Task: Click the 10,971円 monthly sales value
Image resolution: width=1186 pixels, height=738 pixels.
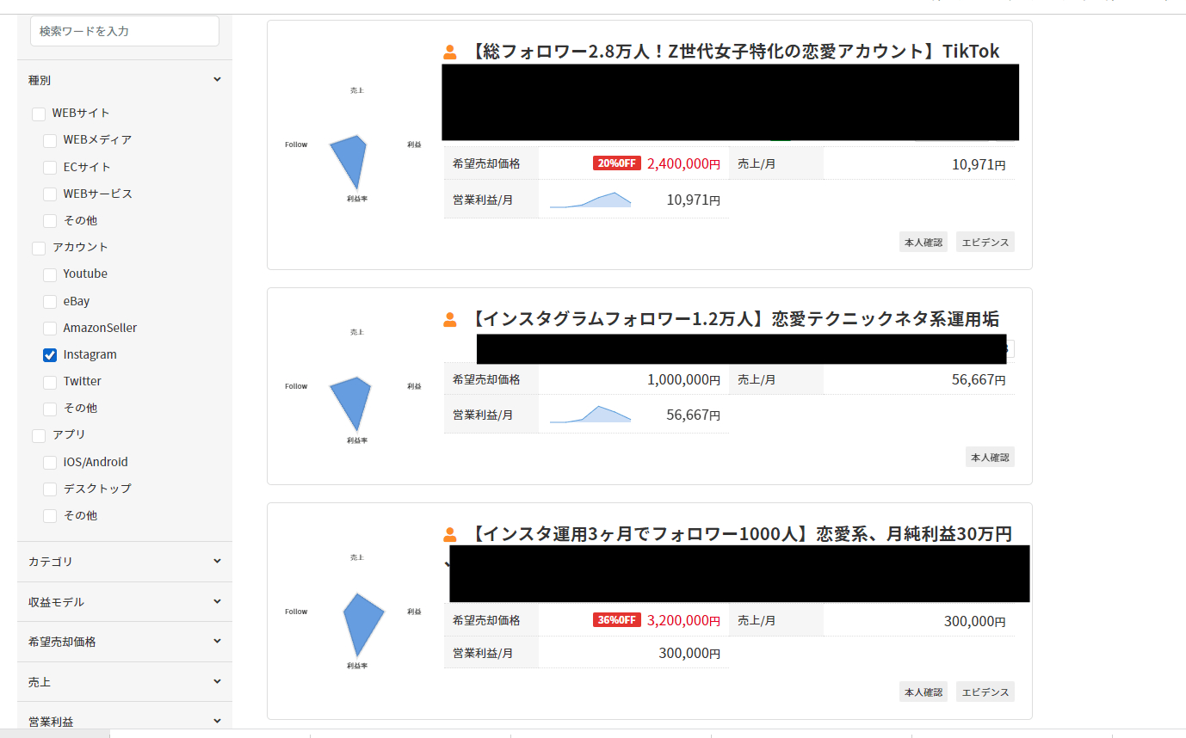Action: [x=979, y=164]
